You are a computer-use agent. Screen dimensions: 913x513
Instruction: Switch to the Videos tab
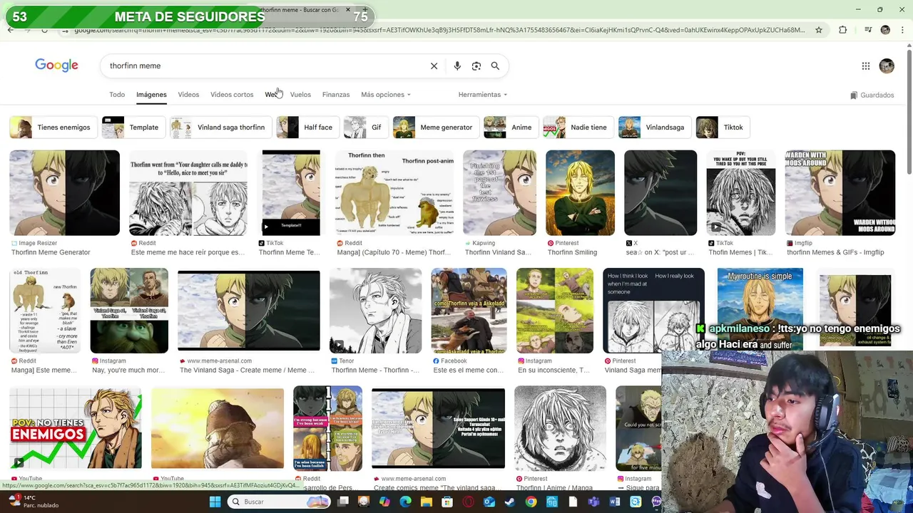click(188, 95)
